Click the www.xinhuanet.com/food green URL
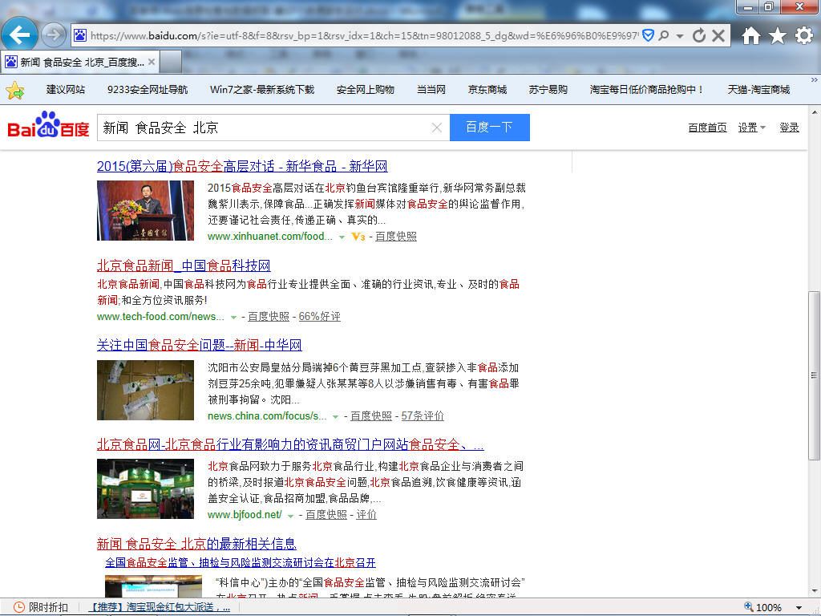This screenshot has width=821, height=616. point(269,237)
